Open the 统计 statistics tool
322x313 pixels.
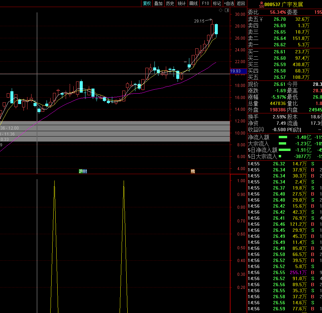[182, 3]
